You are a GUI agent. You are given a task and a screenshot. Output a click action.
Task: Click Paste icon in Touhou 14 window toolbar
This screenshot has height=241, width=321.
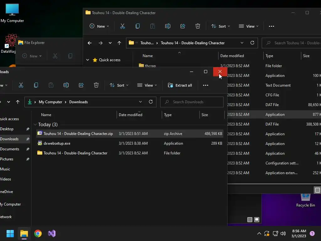[153, 26]
